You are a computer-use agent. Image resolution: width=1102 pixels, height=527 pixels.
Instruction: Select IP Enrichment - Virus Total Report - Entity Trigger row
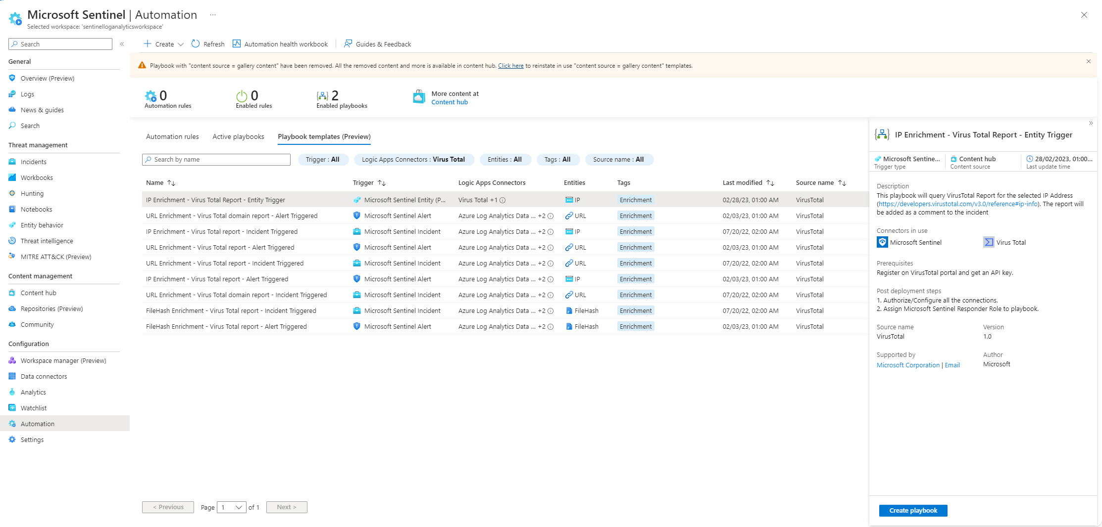(x=505, y=200)
